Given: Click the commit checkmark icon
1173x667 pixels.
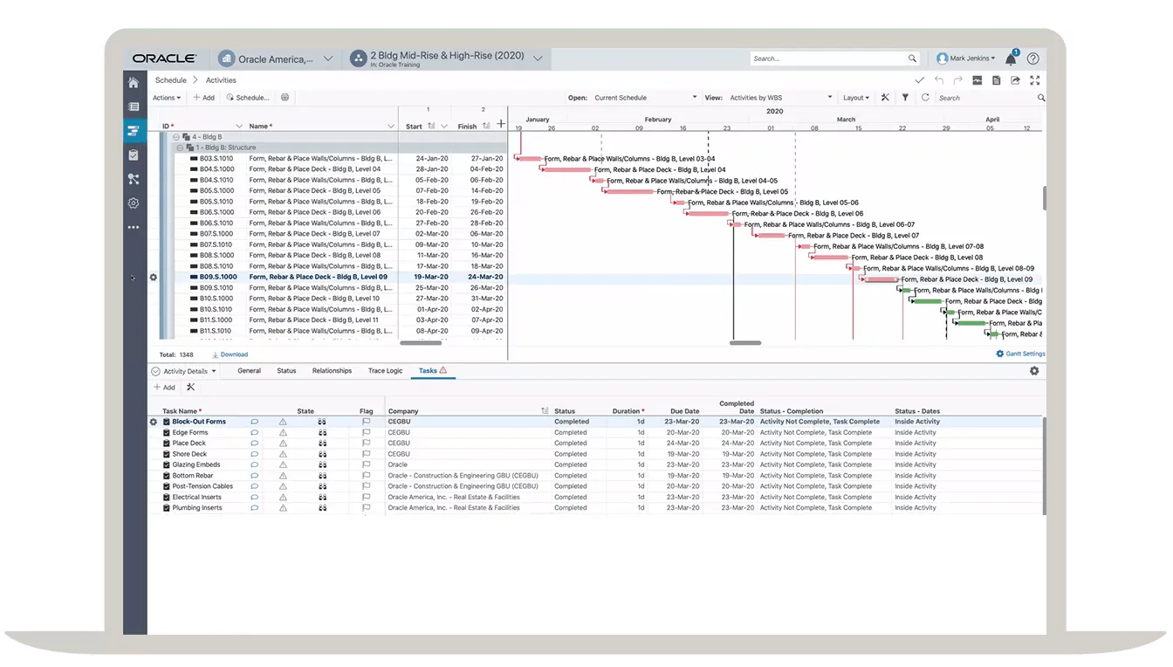Looking at the screenshot, I should pyautogui.click(x=919, y=80).
